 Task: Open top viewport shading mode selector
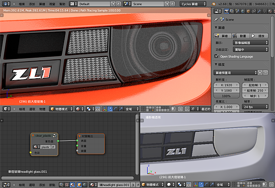pos(79,109)
